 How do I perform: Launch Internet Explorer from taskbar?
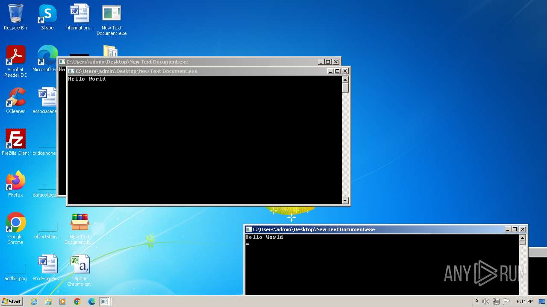coord(34,301)
